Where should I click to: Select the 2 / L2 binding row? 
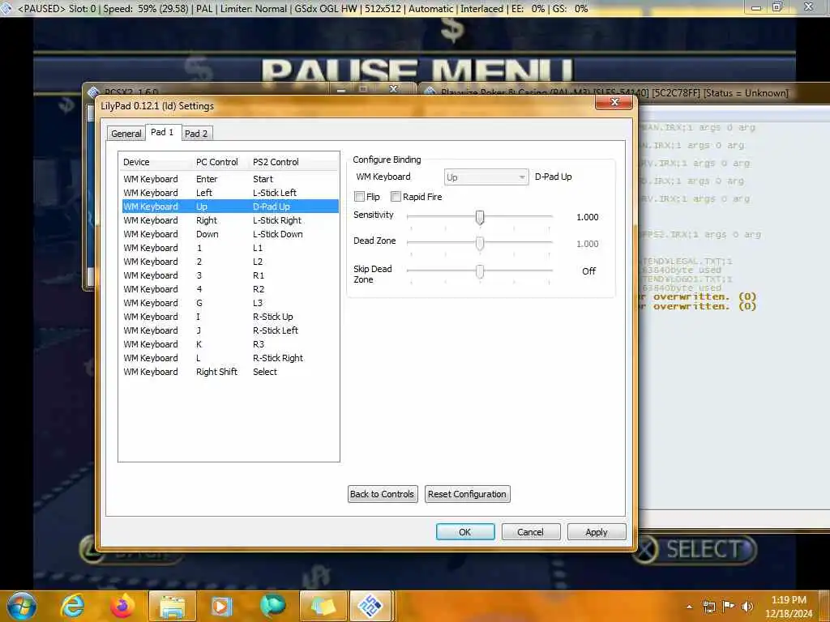click(x=229, y=262)
